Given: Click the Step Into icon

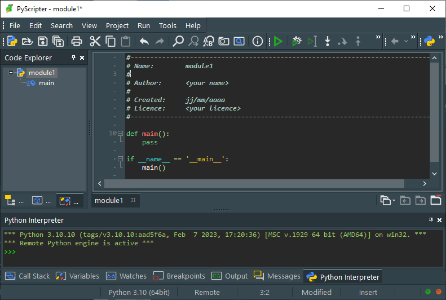Looking at the screenshot, I should pyautogui.click(x=328, y=41).
